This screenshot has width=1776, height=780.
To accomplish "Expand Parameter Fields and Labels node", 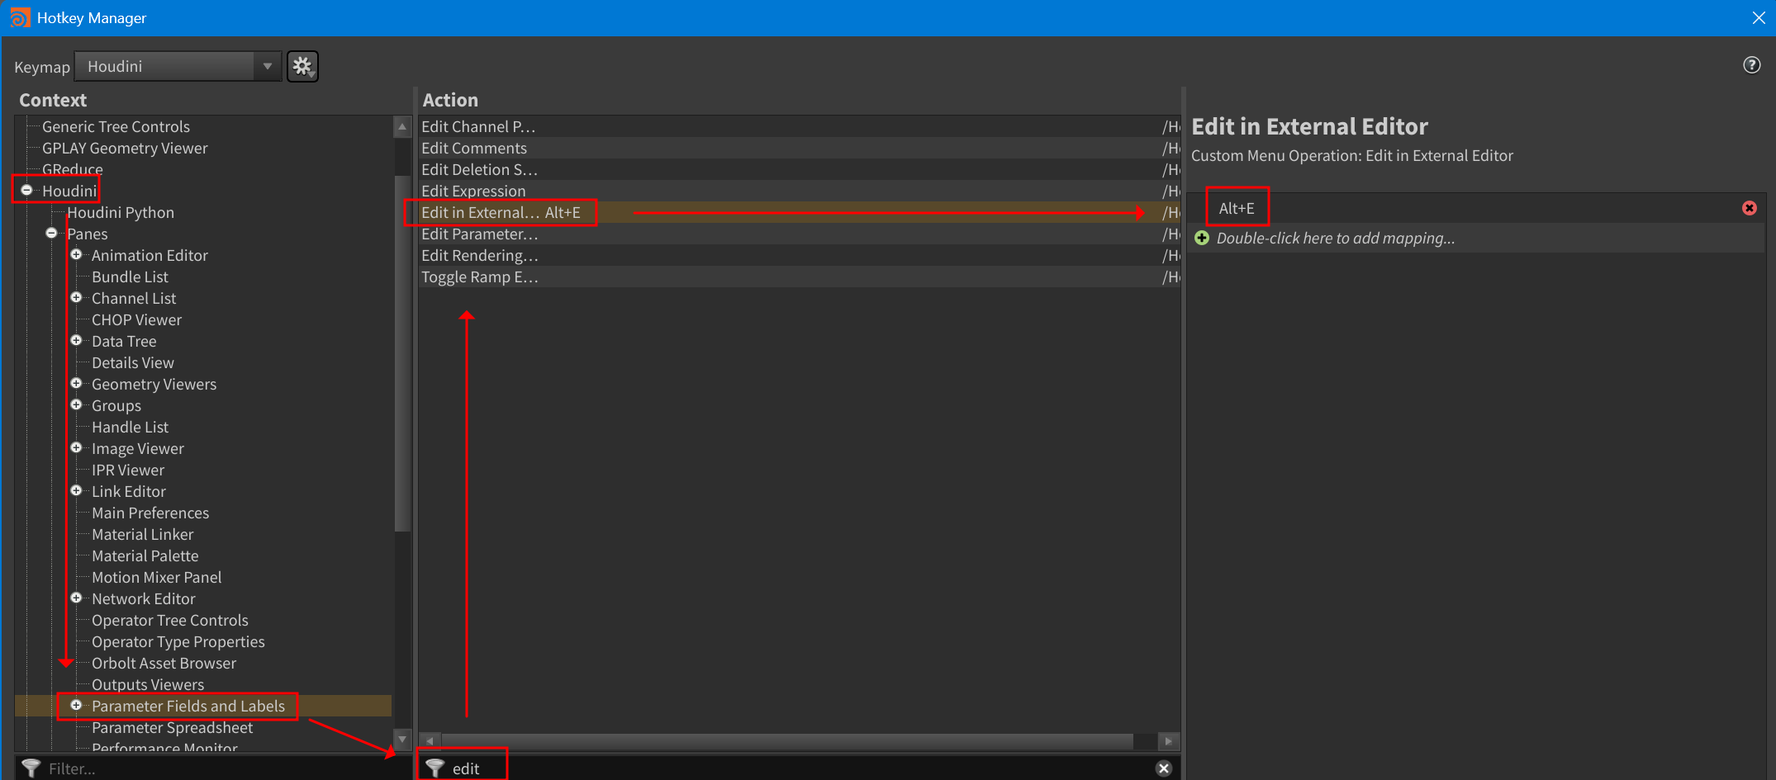I will coord(76,705).
